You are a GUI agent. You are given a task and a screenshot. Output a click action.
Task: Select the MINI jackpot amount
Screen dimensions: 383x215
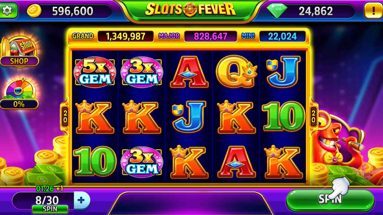pos(282,36)
